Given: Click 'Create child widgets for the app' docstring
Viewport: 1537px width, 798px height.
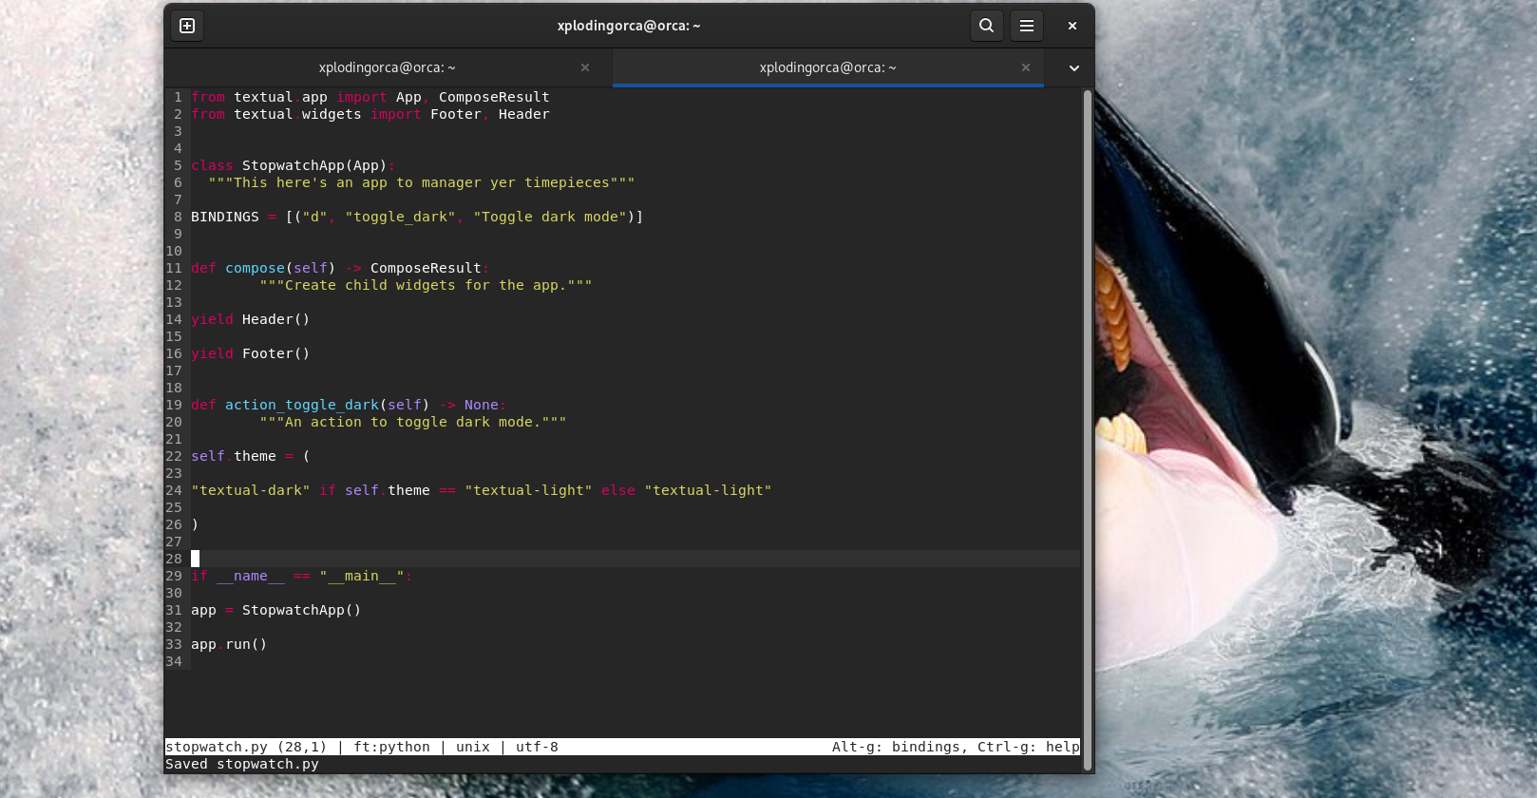Looking at the screenshot, I should [426, 285].
